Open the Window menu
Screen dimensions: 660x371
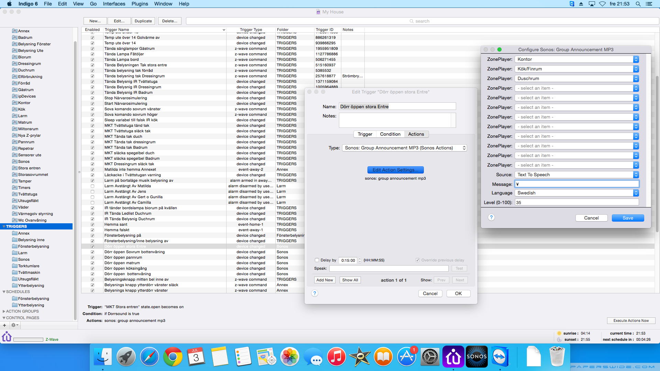click(163, 4)
